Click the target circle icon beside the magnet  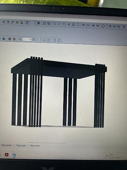tap(14, 39)
